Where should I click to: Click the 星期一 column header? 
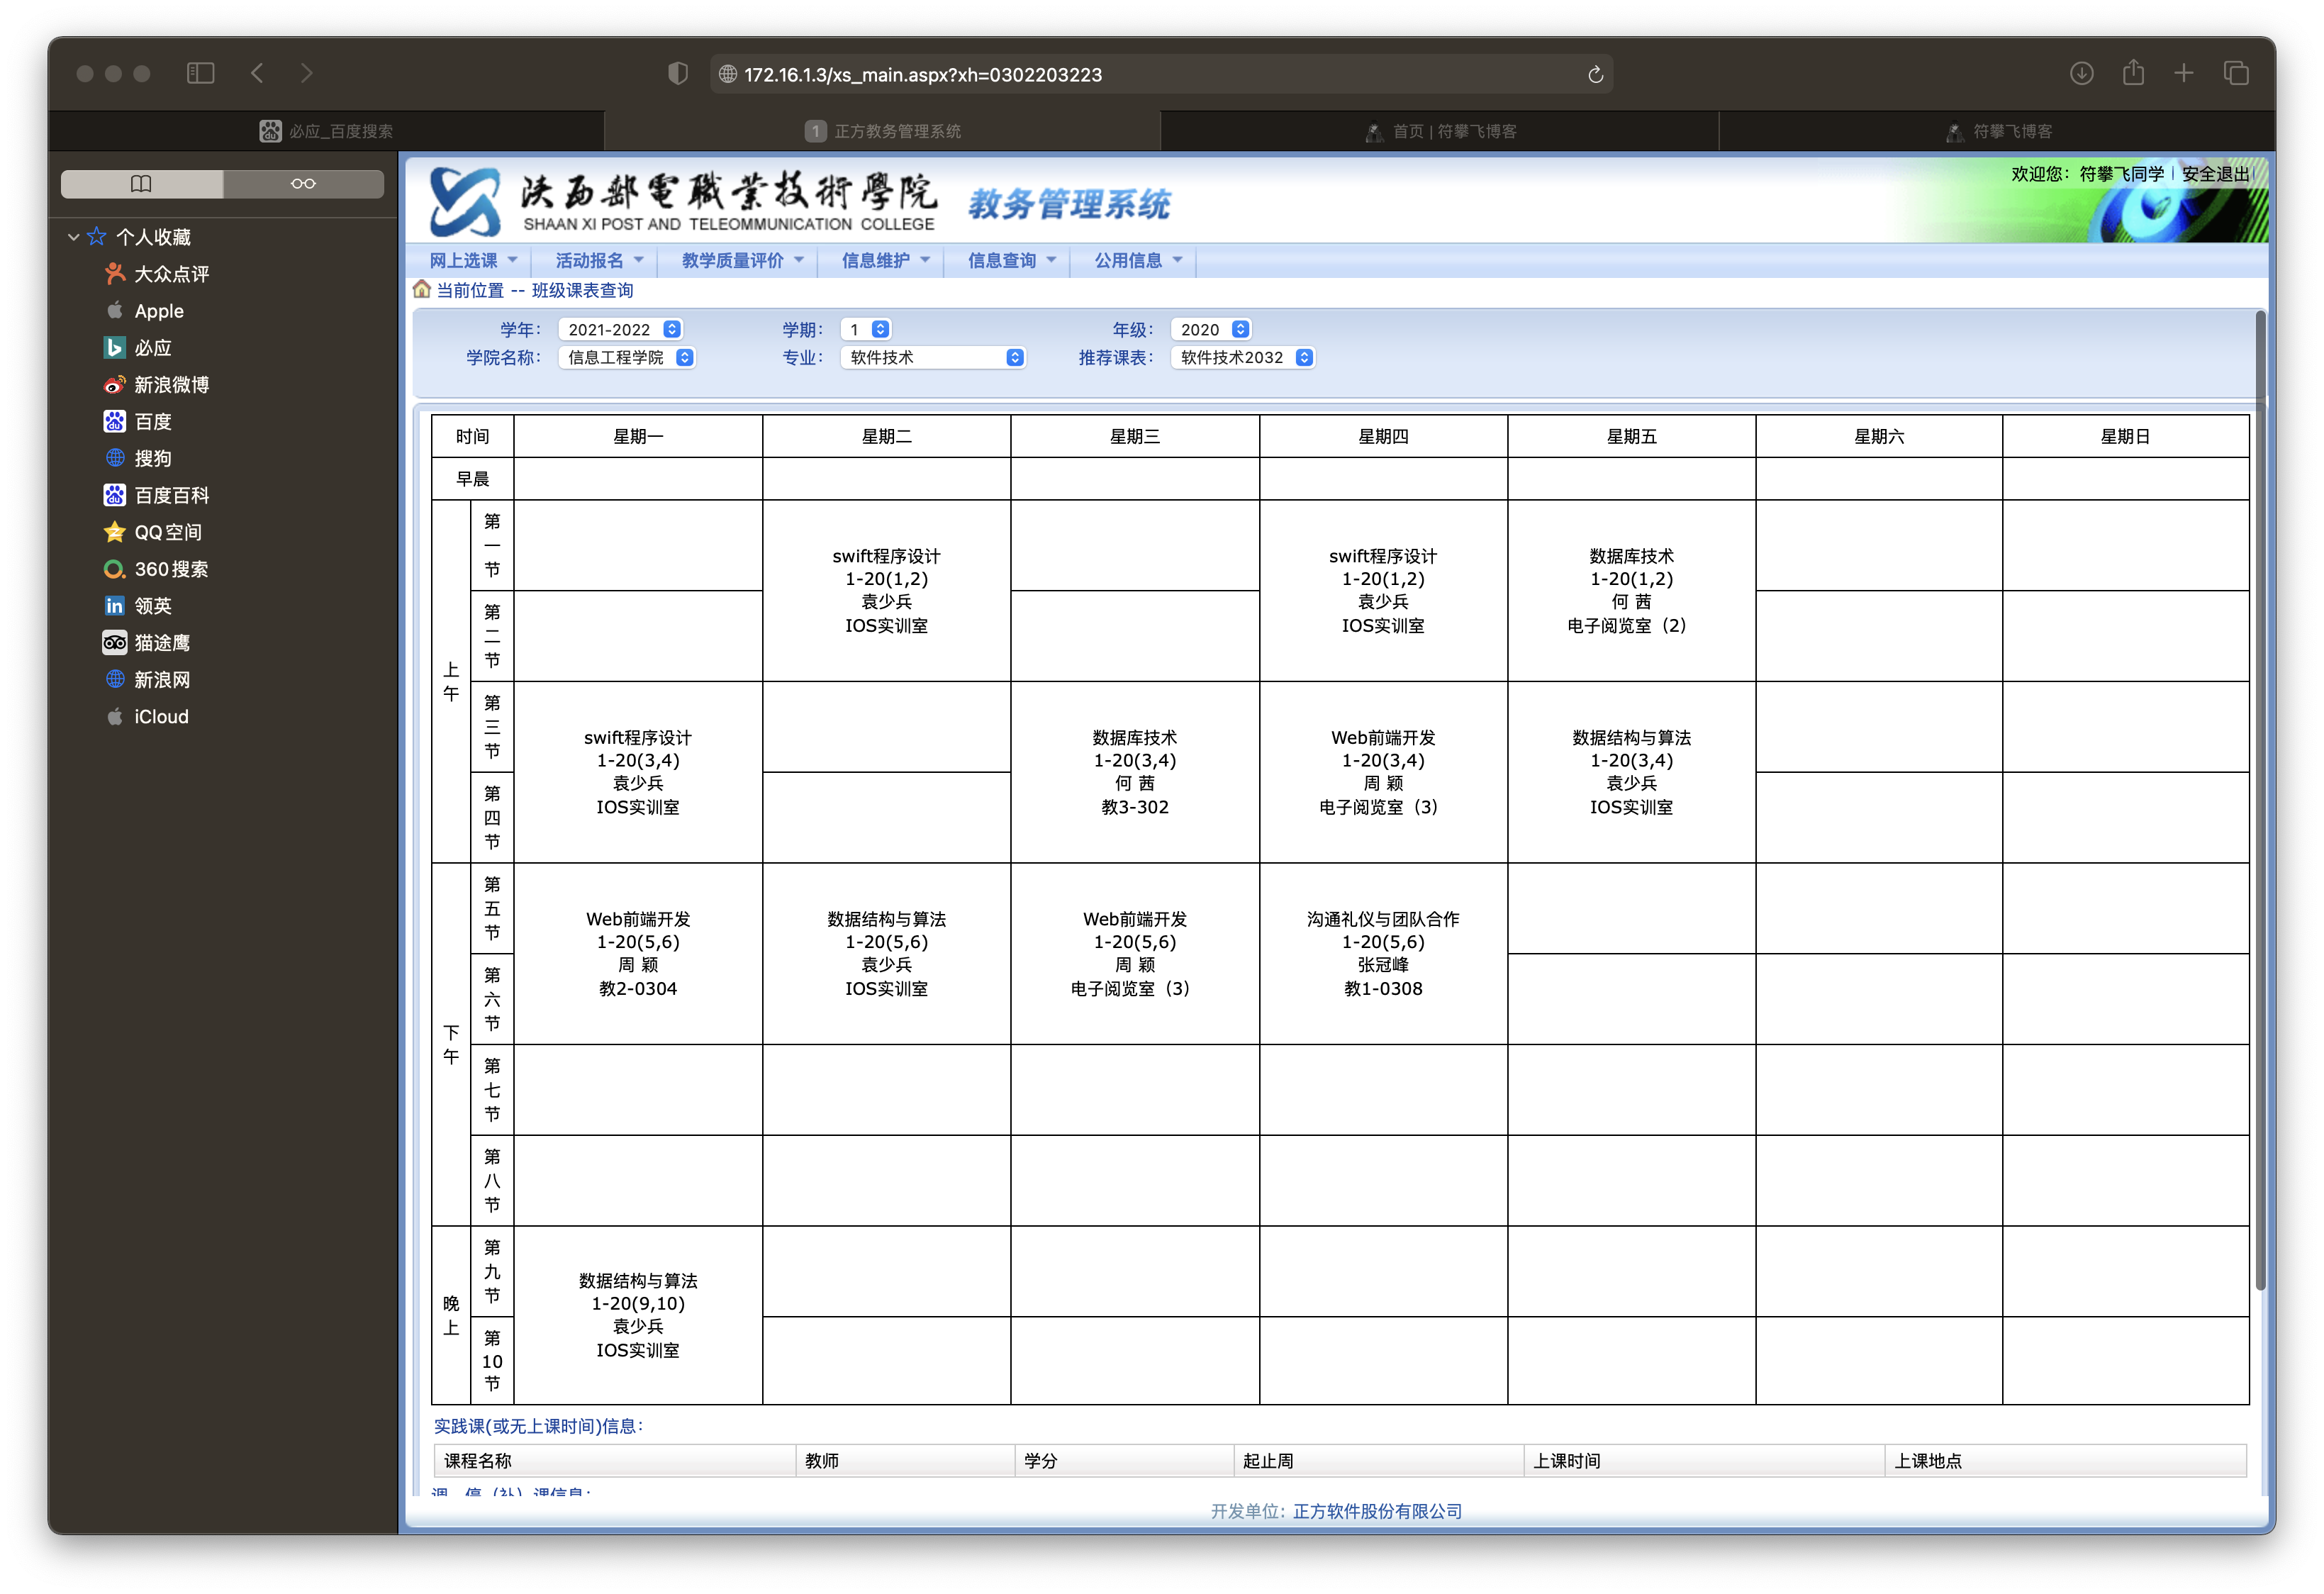(638, 436)
